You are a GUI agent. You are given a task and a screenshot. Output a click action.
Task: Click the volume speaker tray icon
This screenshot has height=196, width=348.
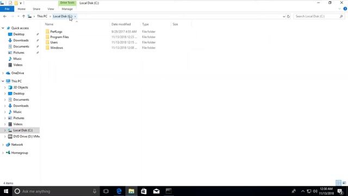point(315,191)
